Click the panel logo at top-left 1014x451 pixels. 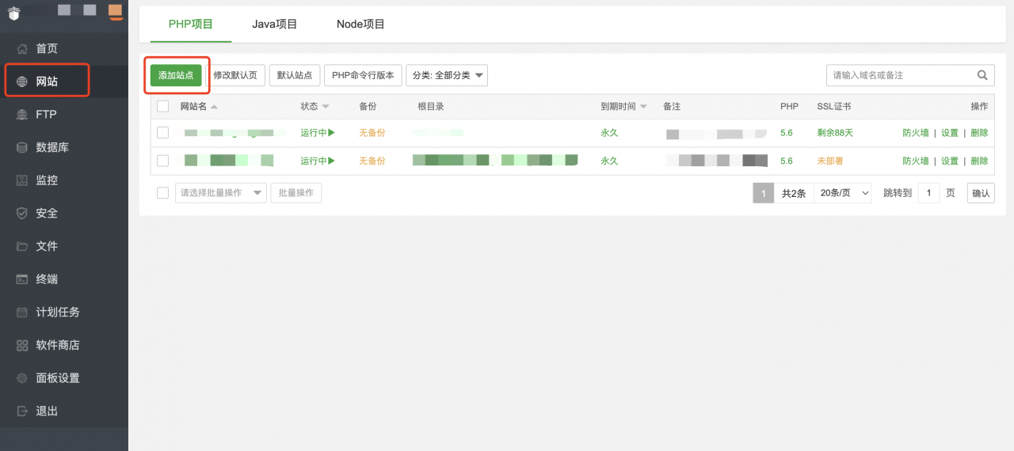point(13,13)
